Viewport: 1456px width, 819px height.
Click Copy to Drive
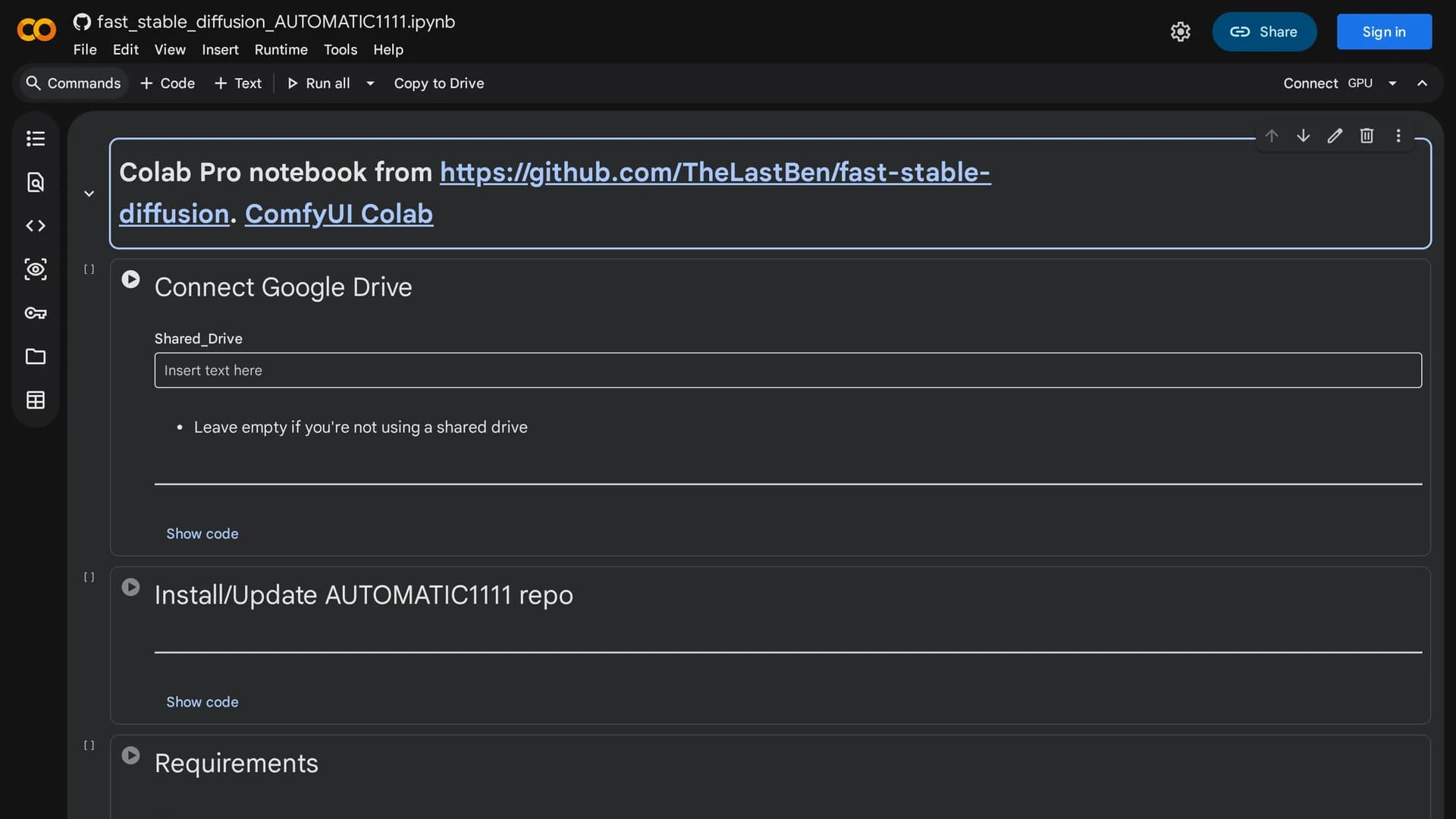click(439, 83)
